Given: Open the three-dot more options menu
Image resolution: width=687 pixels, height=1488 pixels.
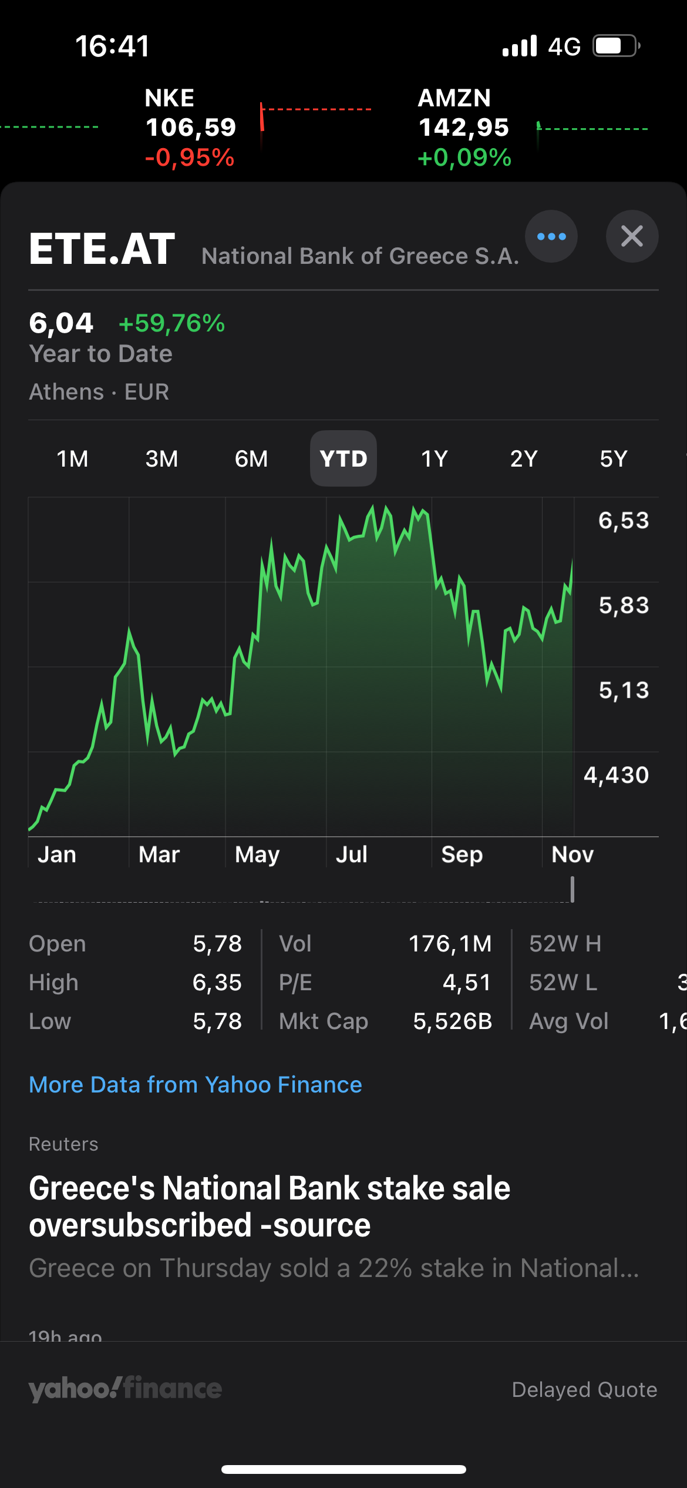Looking at the screenshot, I should (x=551, y=236).
